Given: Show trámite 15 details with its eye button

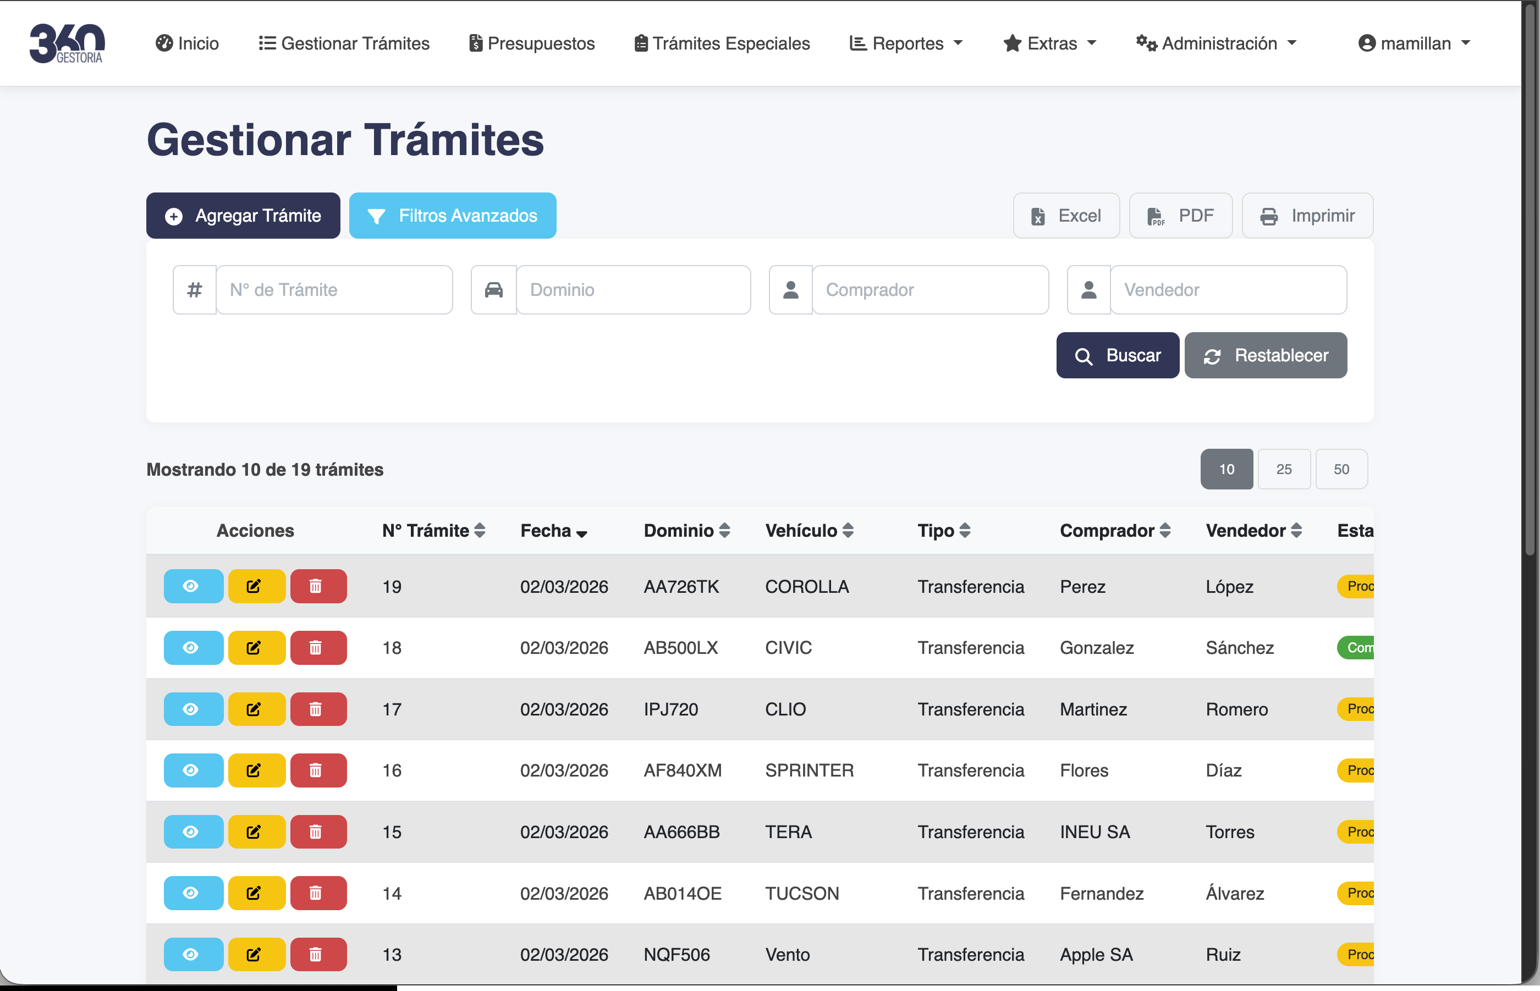Looking at the screenshot, I should 193,832.
